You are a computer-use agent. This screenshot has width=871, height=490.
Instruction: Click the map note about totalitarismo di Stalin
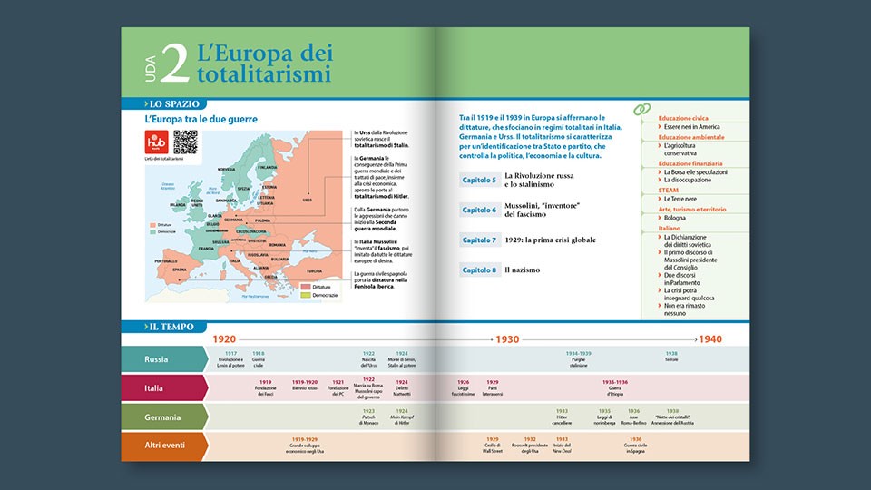point(382,139)
